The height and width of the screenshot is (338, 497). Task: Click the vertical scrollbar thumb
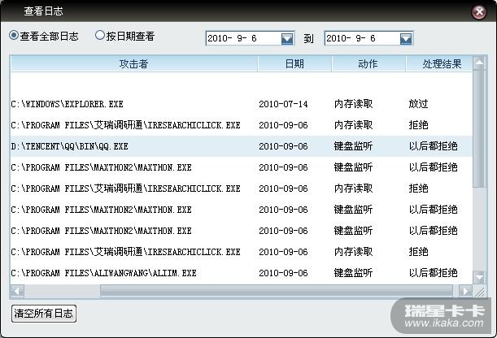(x=479, y=129)
